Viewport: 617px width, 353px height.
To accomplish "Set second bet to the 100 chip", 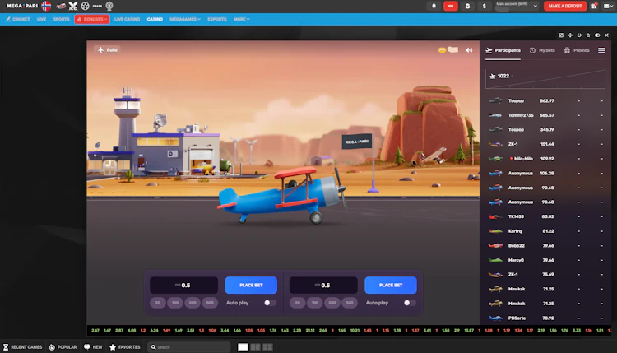I will pyautogui.click(x=315, y=303).
